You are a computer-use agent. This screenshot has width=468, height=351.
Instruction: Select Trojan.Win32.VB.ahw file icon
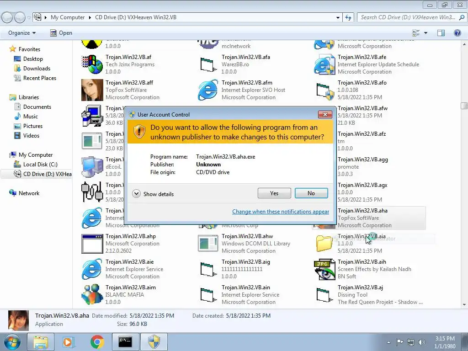pyautogui.click(x=208, y=244)
